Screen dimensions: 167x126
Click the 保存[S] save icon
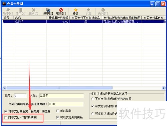48,10
